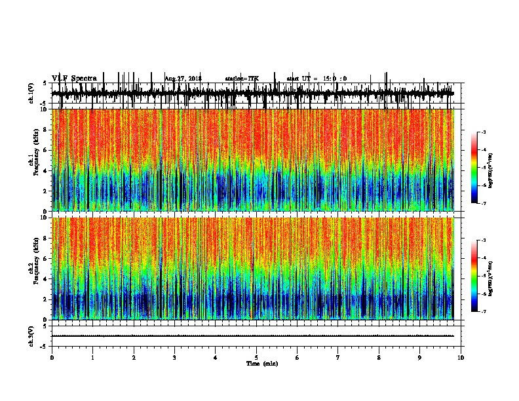Click the ch.1 color bar PSD unit label
519x401 pixels.
[x=491, y=170]
